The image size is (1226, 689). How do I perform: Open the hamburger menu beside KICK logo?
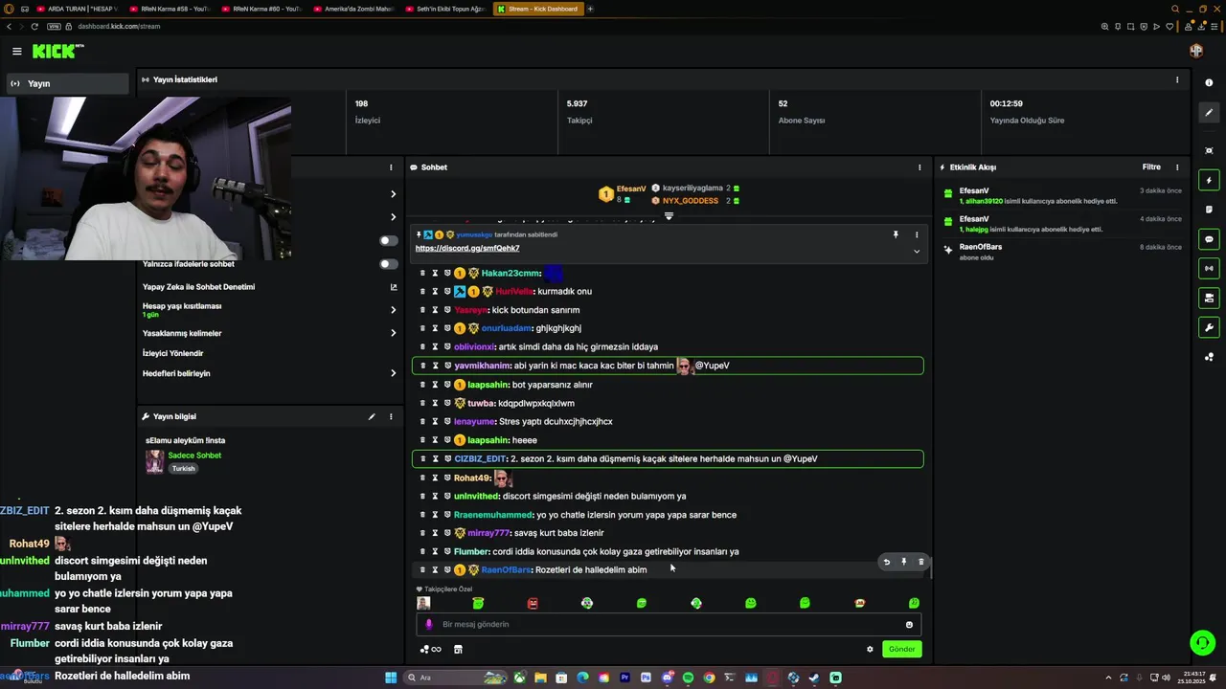(x=16, y=52)
